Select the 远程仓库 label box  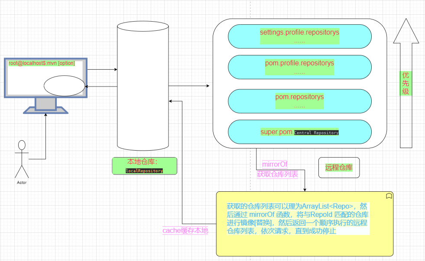(339, 168)
